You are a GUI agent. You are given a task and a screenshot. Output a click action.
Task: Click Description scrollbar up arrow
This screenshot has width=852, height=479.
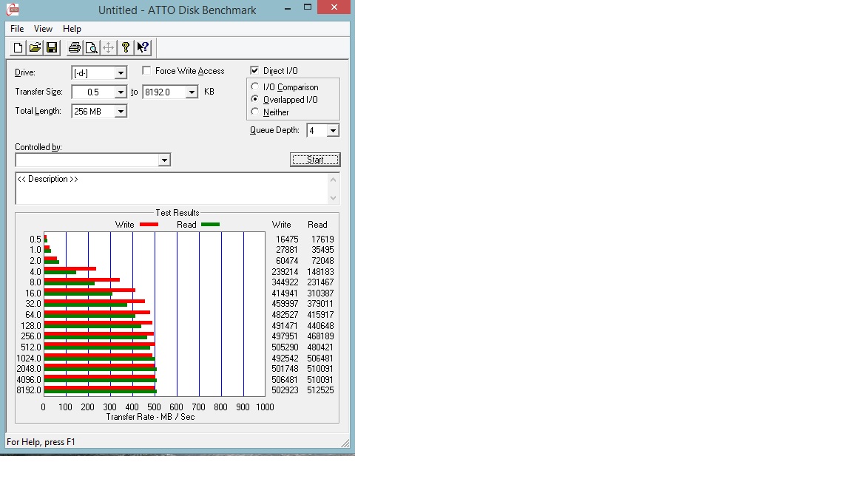point(333,180)
